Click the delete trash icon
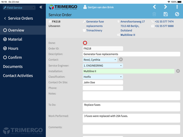 154,14
